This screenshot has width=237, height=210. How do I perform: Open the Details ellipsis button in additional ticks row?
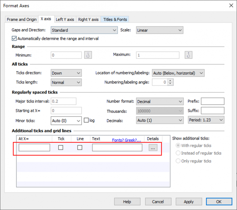[x=153, y=148]
